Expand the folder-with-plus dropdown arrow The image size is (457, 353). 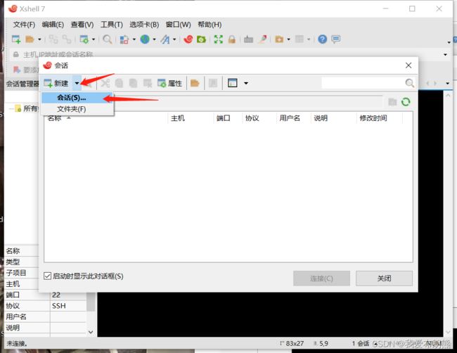click(x=288, y=39)
